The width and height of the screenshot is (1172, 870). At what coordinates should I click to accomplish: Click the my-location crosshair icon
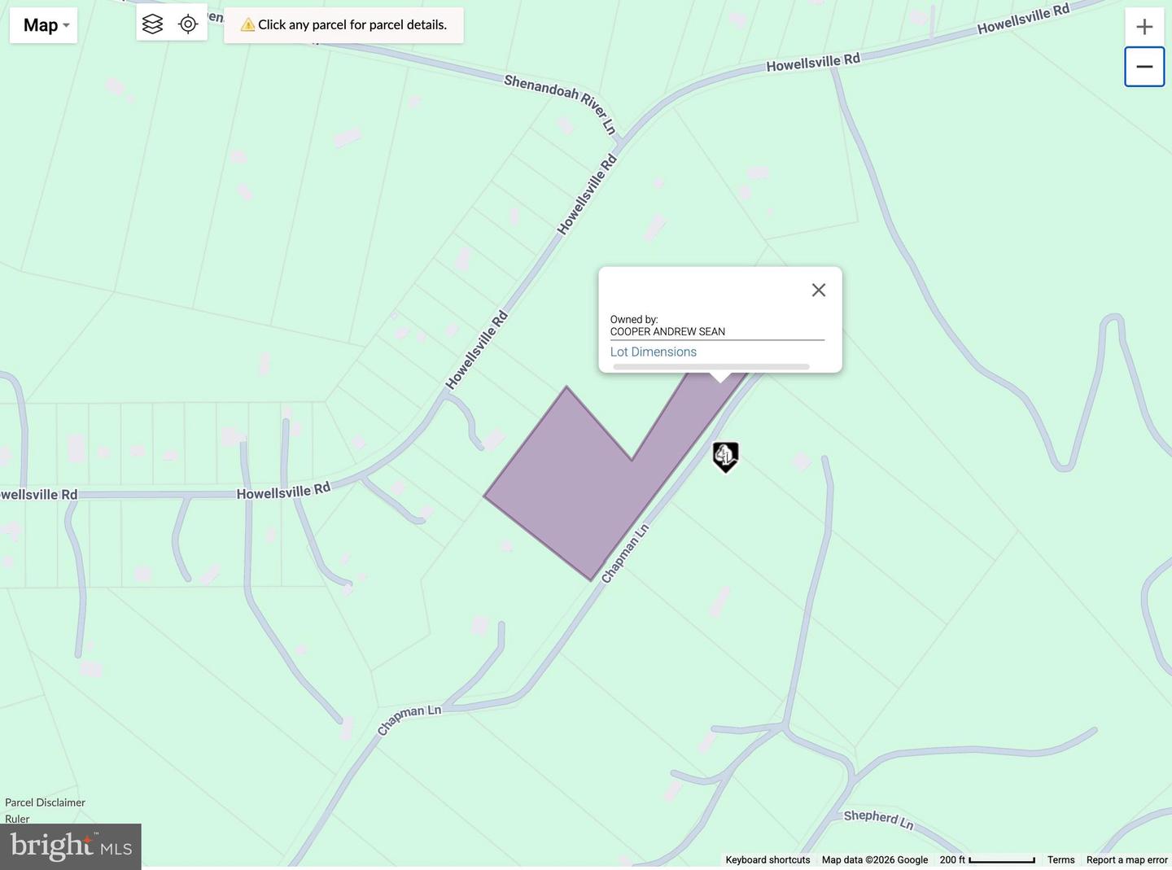click(x=188, y=24)
